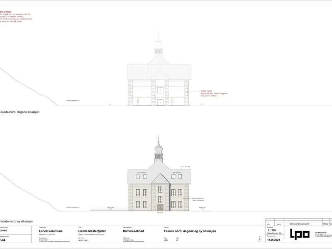Click the 'BANKETTEN' ground label in lower elevation

(x=202, y=207)
